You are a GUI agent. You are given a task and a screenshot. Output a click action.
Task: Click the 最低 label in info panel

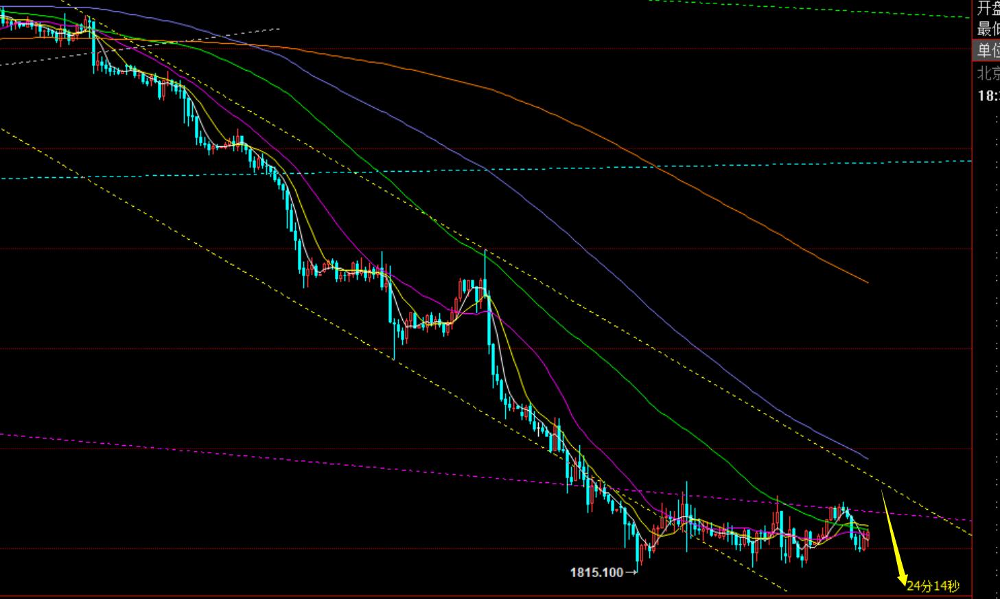pyautogui.click(x=988, y=29)
